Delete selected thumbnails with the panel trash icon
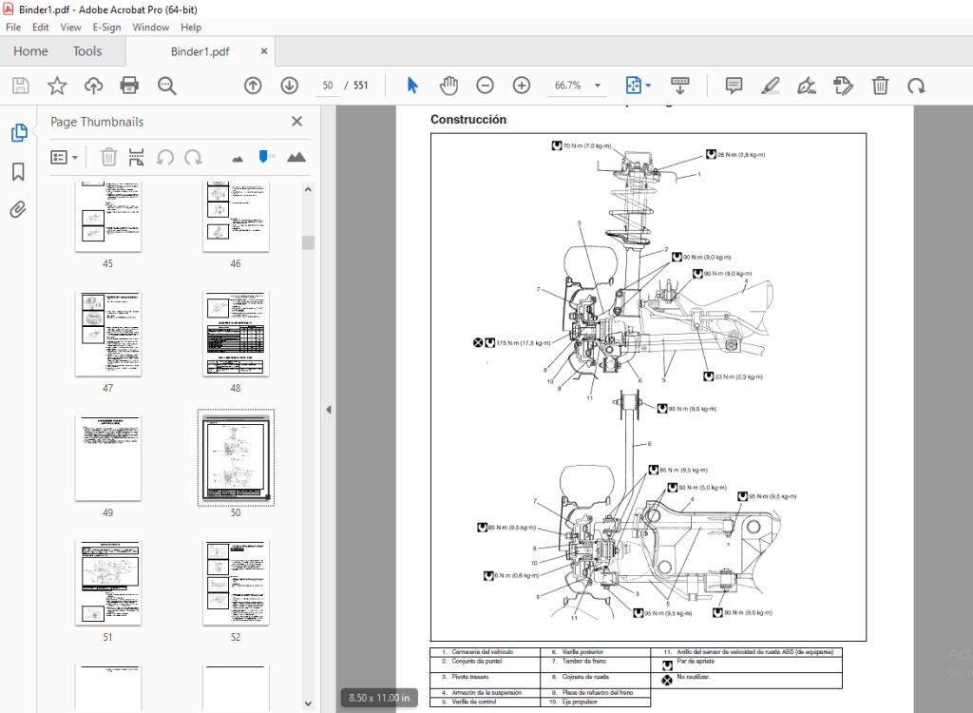The height and width of the screenshot is (713, 973). click(108, 157)
